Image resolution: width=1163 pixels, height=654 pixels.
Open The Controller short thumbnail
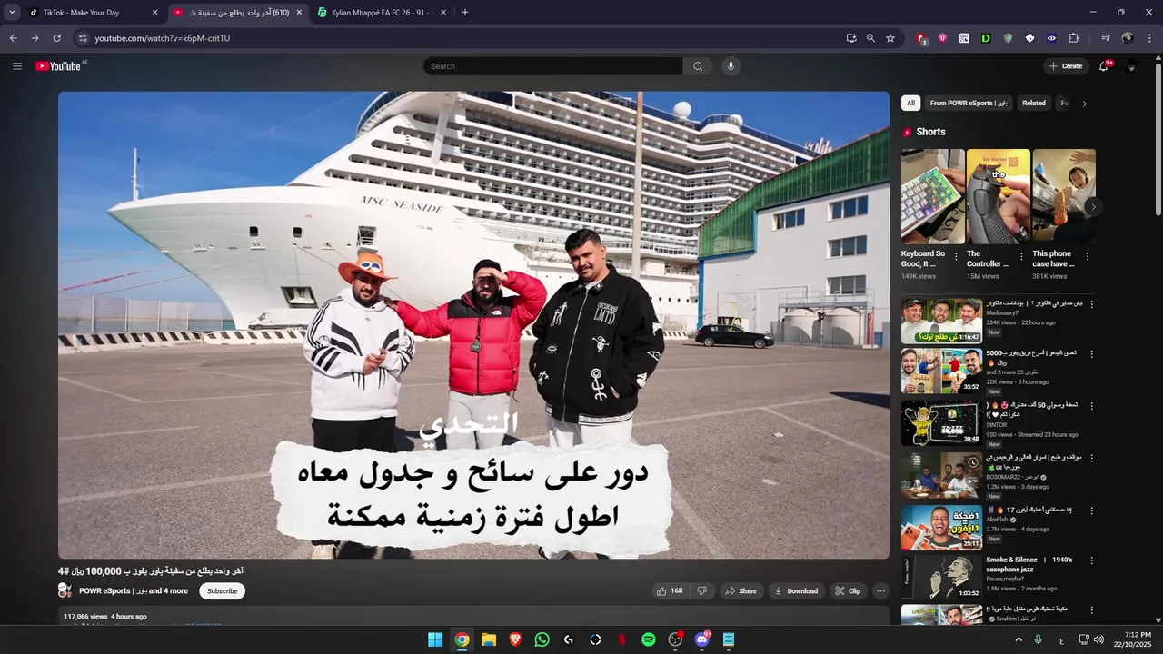tap(999, 196)
